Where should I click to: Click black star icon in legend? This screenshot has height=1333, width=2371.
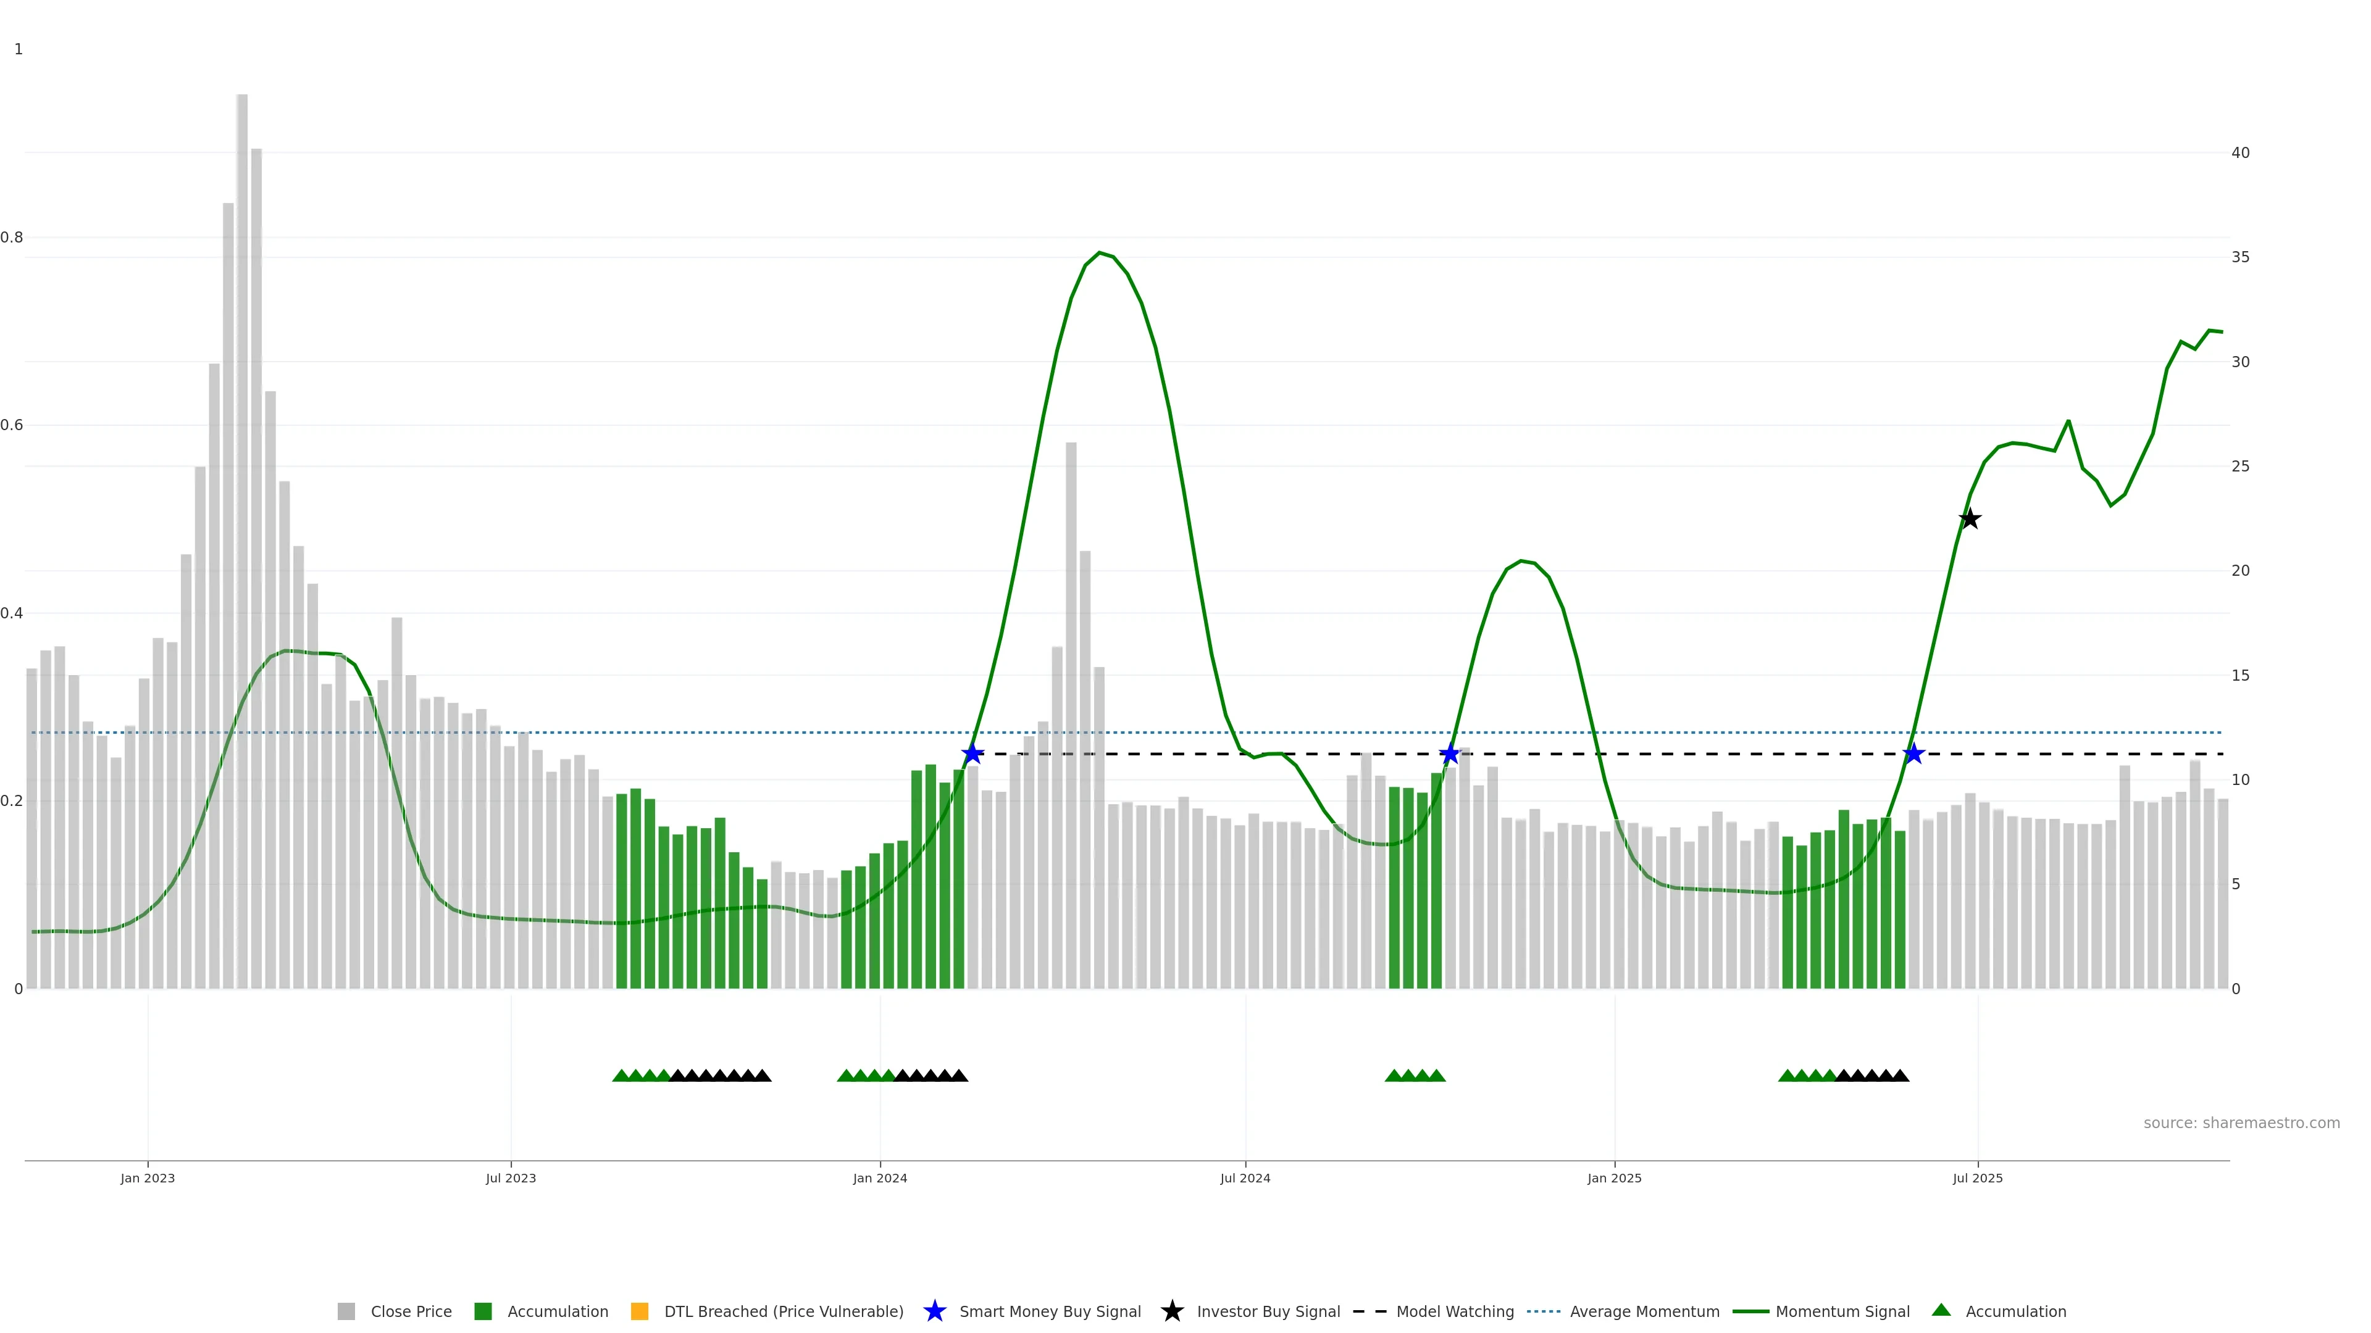pos(1172,1311)
